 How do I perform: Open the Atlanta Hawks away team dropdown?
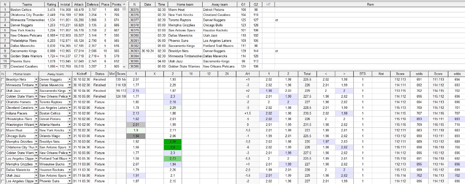pyautogui.click(x=69, y=125)
